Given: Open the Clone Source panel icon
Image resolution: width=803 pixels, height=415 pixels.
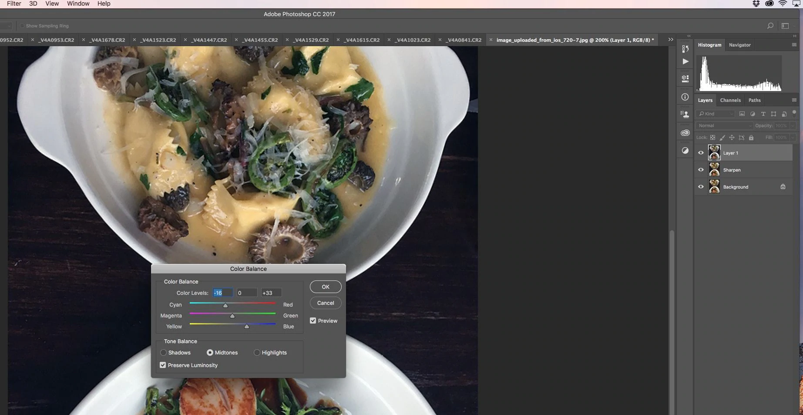Looking at the screenshot, I should pyautogui.click(x=685, y=115).
